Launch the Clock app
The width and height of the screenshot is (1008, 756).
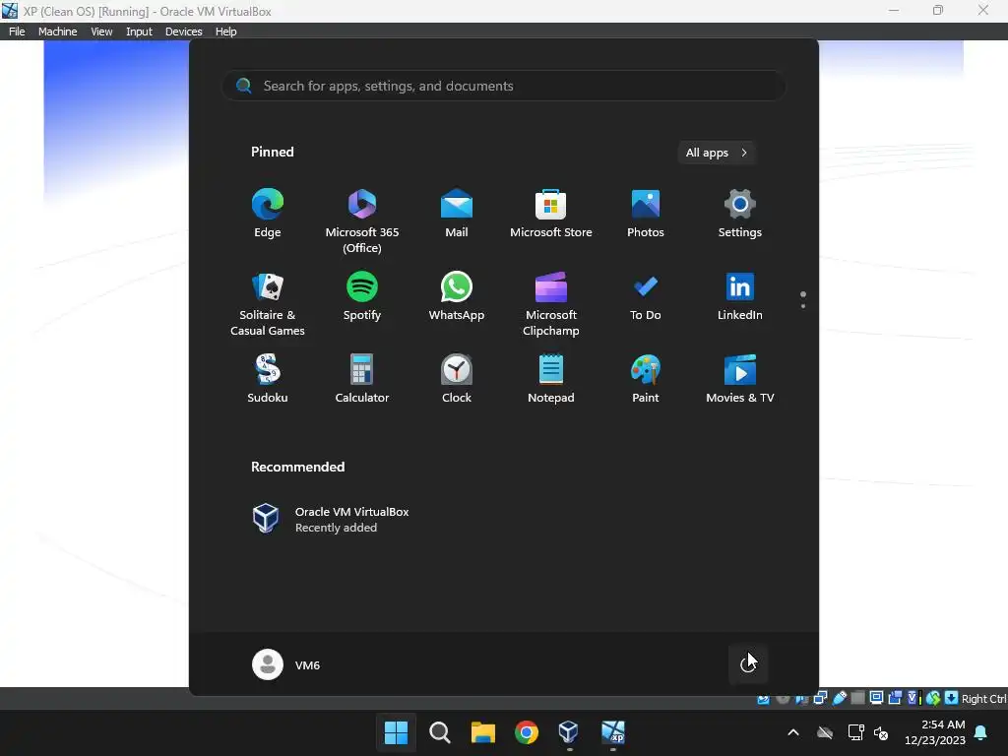[x=457, y=379]
